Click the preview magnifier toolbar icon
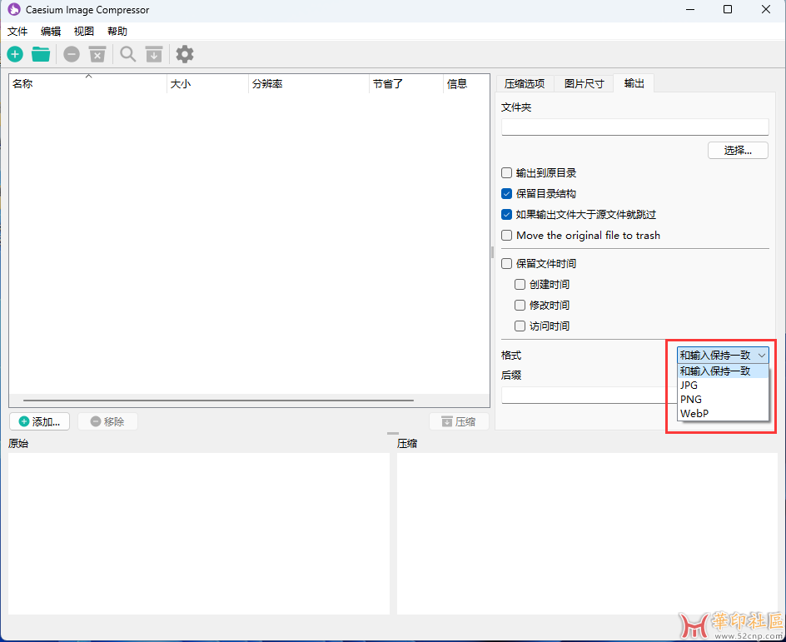This screenshot has width=786, height=642. tap(128, 54)
